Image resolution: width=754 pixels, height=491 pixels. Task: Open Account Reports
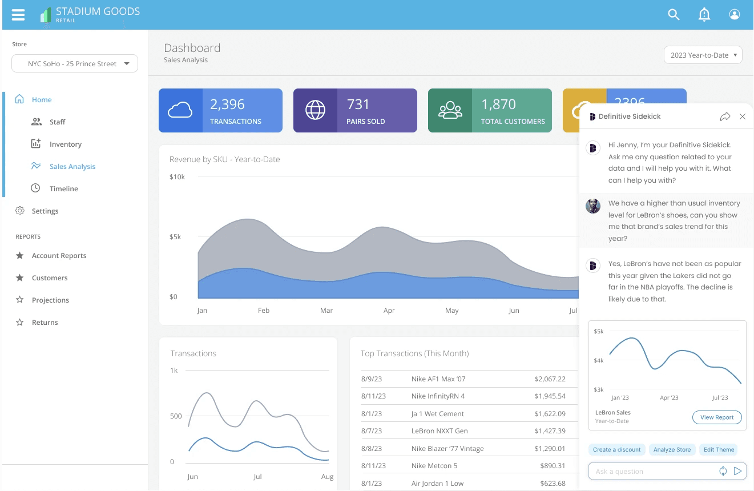pos(59,255)
